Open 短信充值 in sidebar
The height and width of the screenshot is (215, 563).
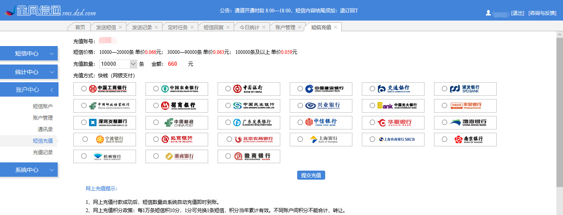(43, 141)
